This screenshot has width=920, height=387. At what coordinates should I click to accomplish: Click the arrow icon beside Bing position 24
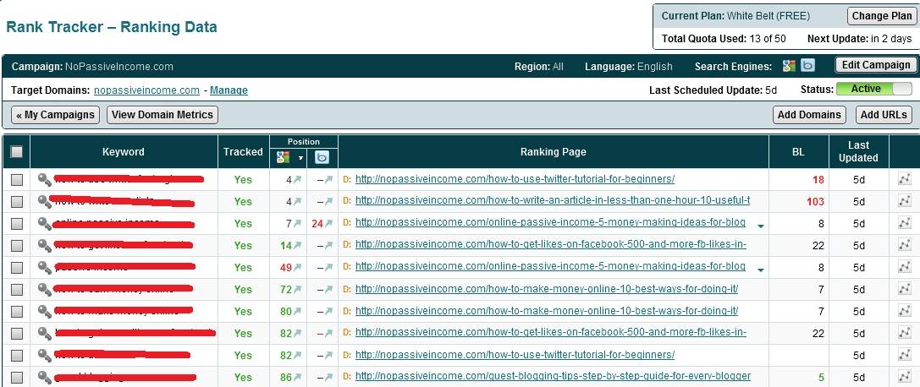pos(328,224)
